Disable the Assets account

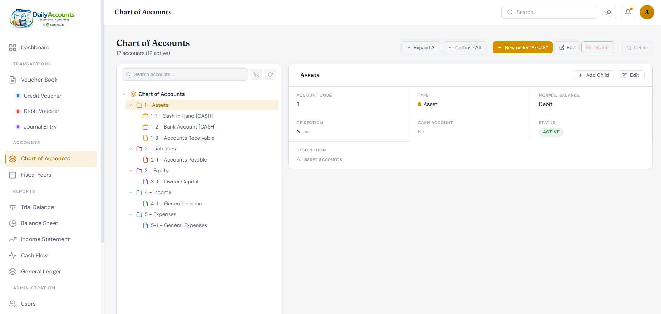click(597, 47)
